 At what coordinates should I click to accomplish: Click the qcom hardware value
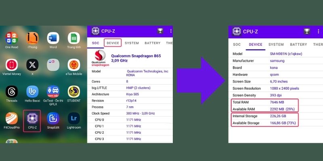274,74
